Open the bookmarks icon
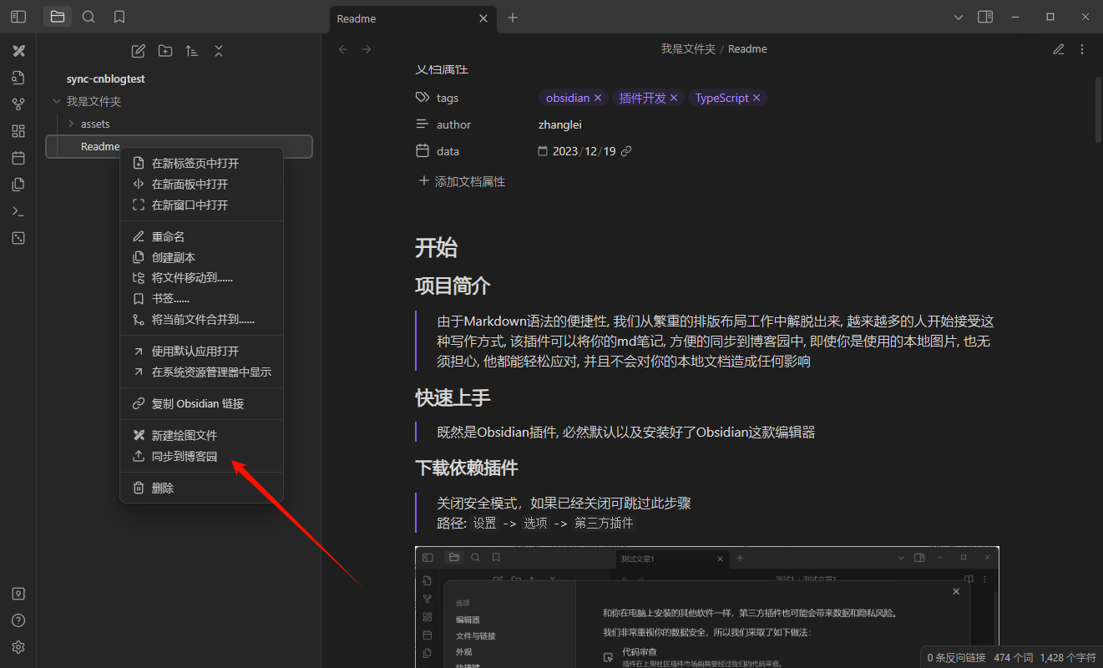Viewport: 1103px width, 668px height. [x=119, y=17]
